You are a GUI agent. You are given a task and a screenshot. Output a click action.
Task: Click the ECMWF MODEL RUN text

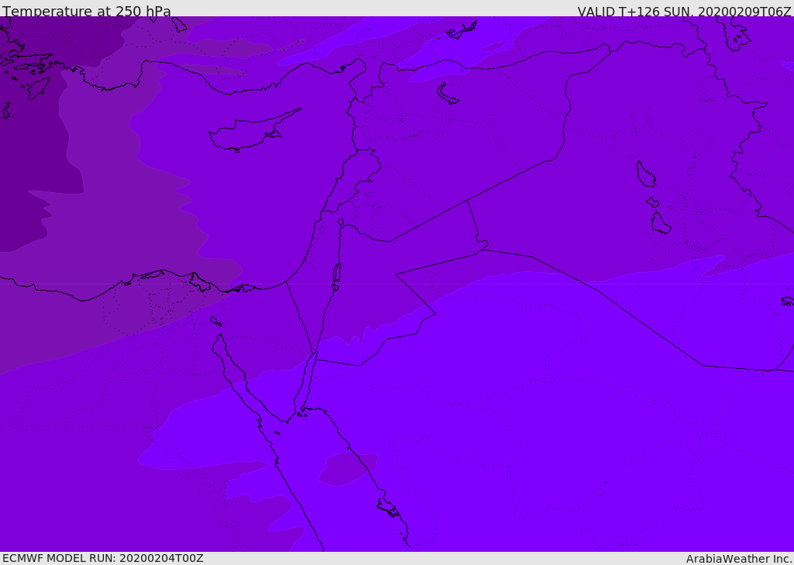coord(103,558)
